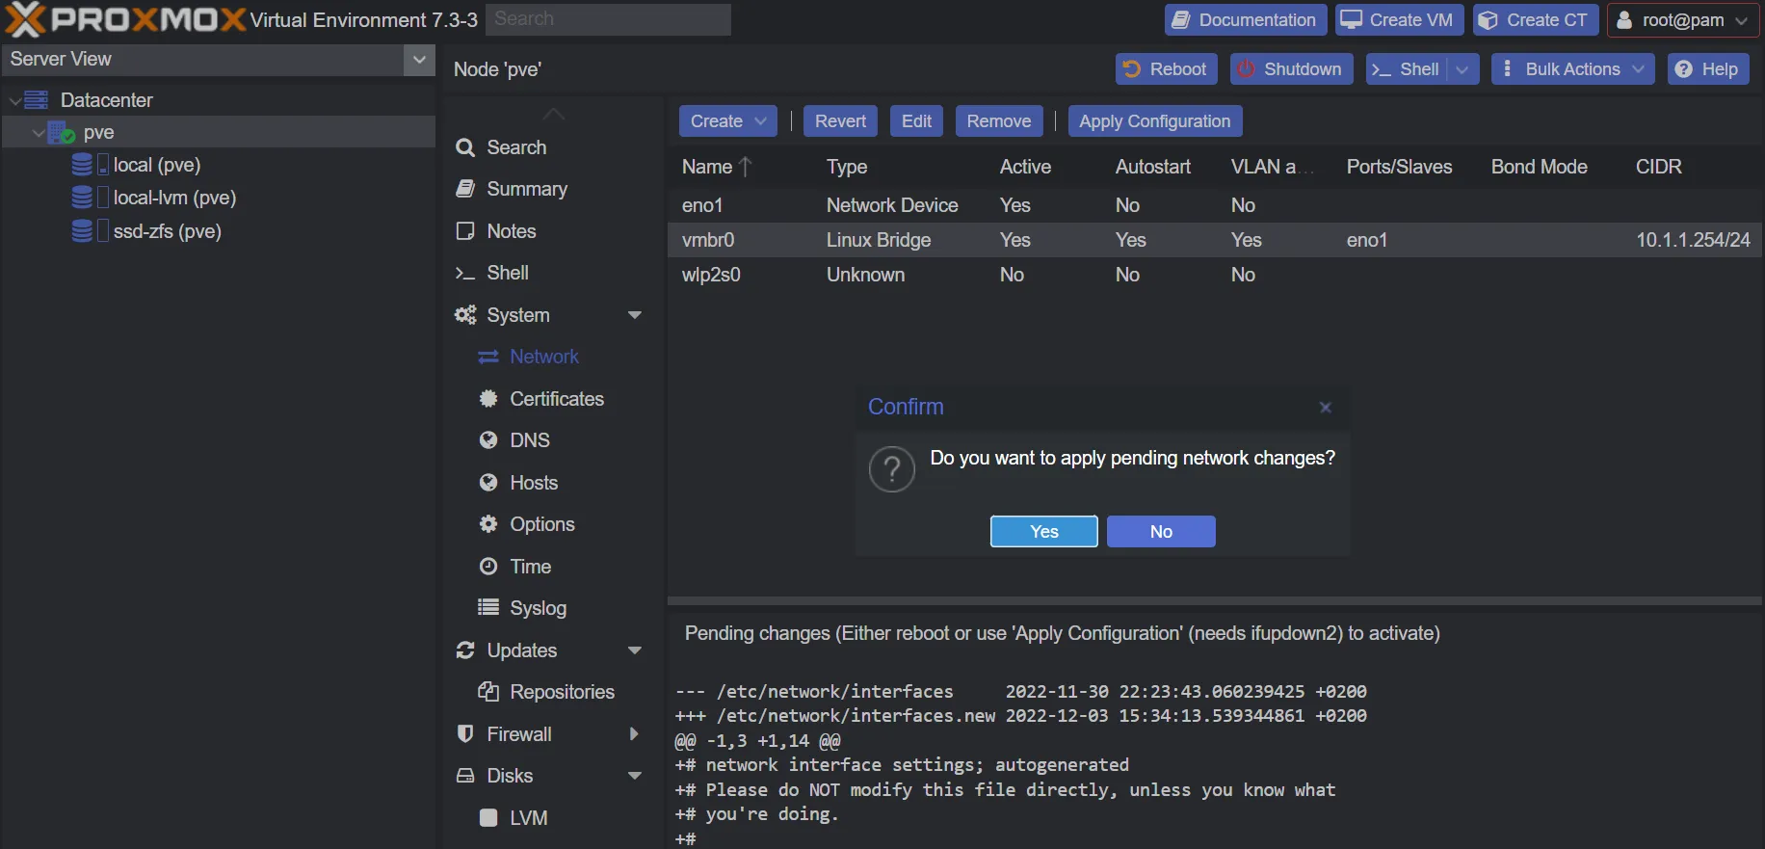Collapse the Disks menu section arrow
The width and height of the screenshot is (1765, 849).
pos(634,776)
